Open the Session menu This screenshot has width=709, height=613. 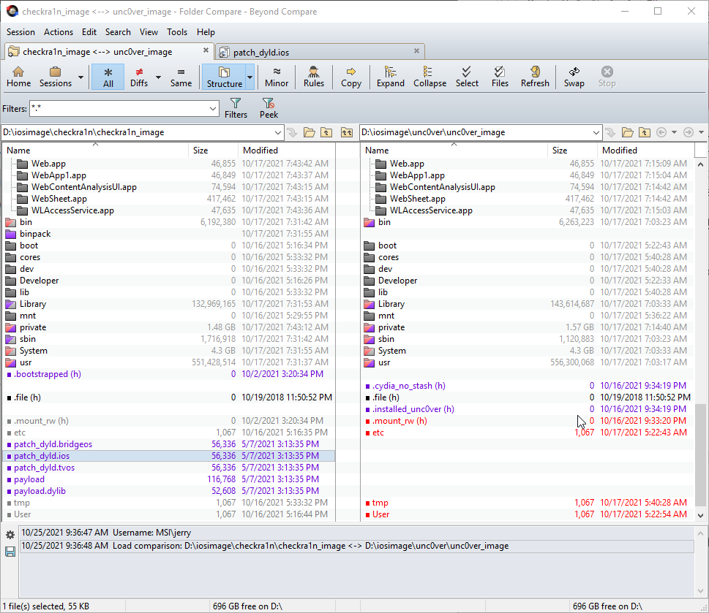click(x=20, y=32)
